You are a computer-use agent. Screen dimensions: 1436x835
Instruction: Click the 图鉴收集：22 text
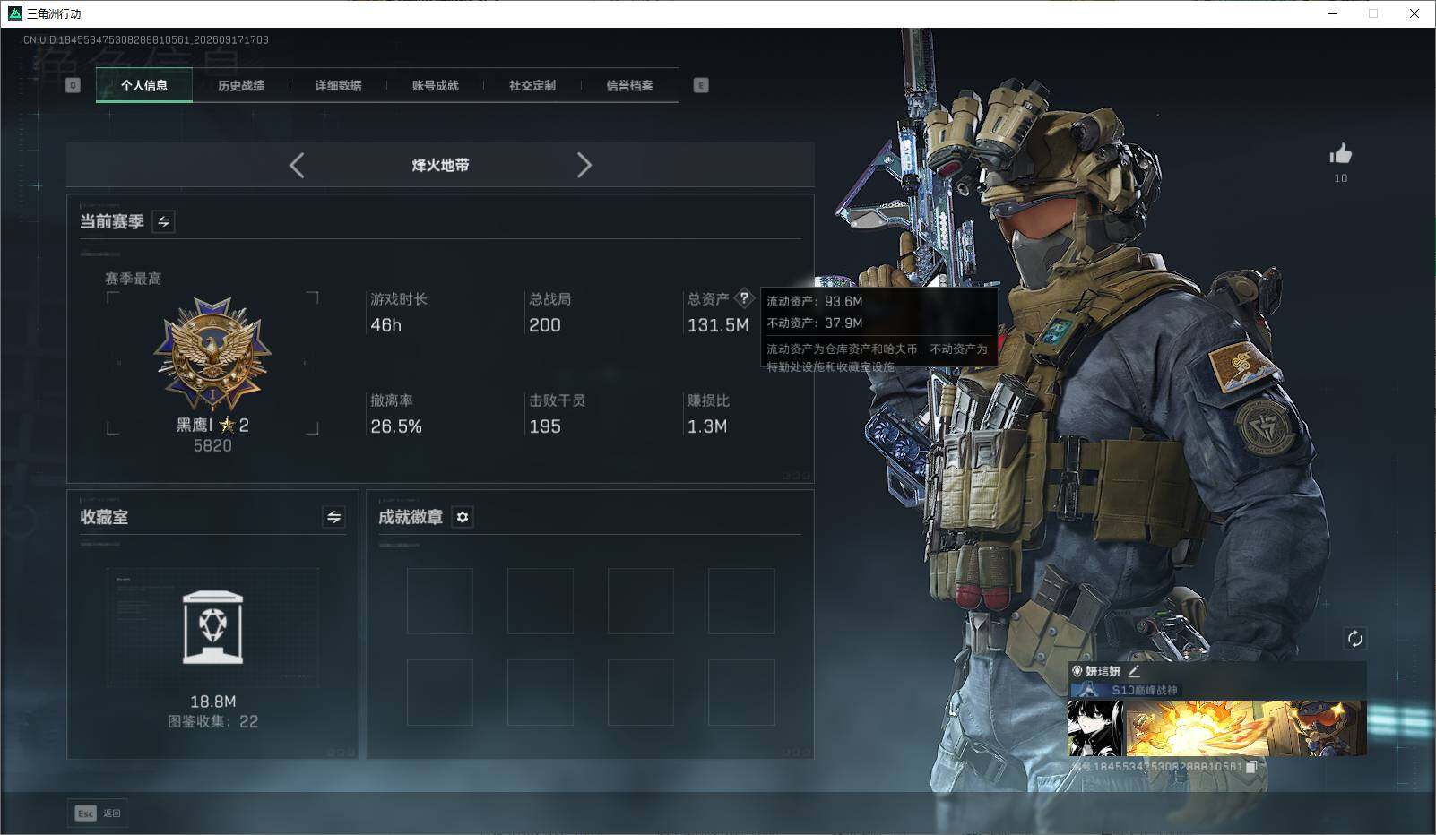click(x=213, y=721)
